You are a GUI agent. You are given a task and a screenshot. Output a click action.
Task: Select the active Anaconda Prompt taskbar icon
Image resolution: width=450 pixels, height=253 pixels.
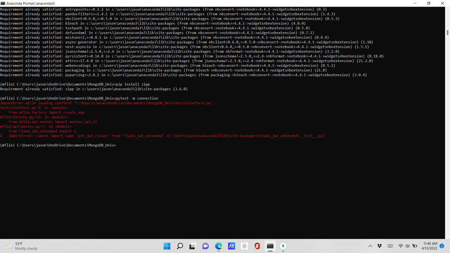pos(270,246)
